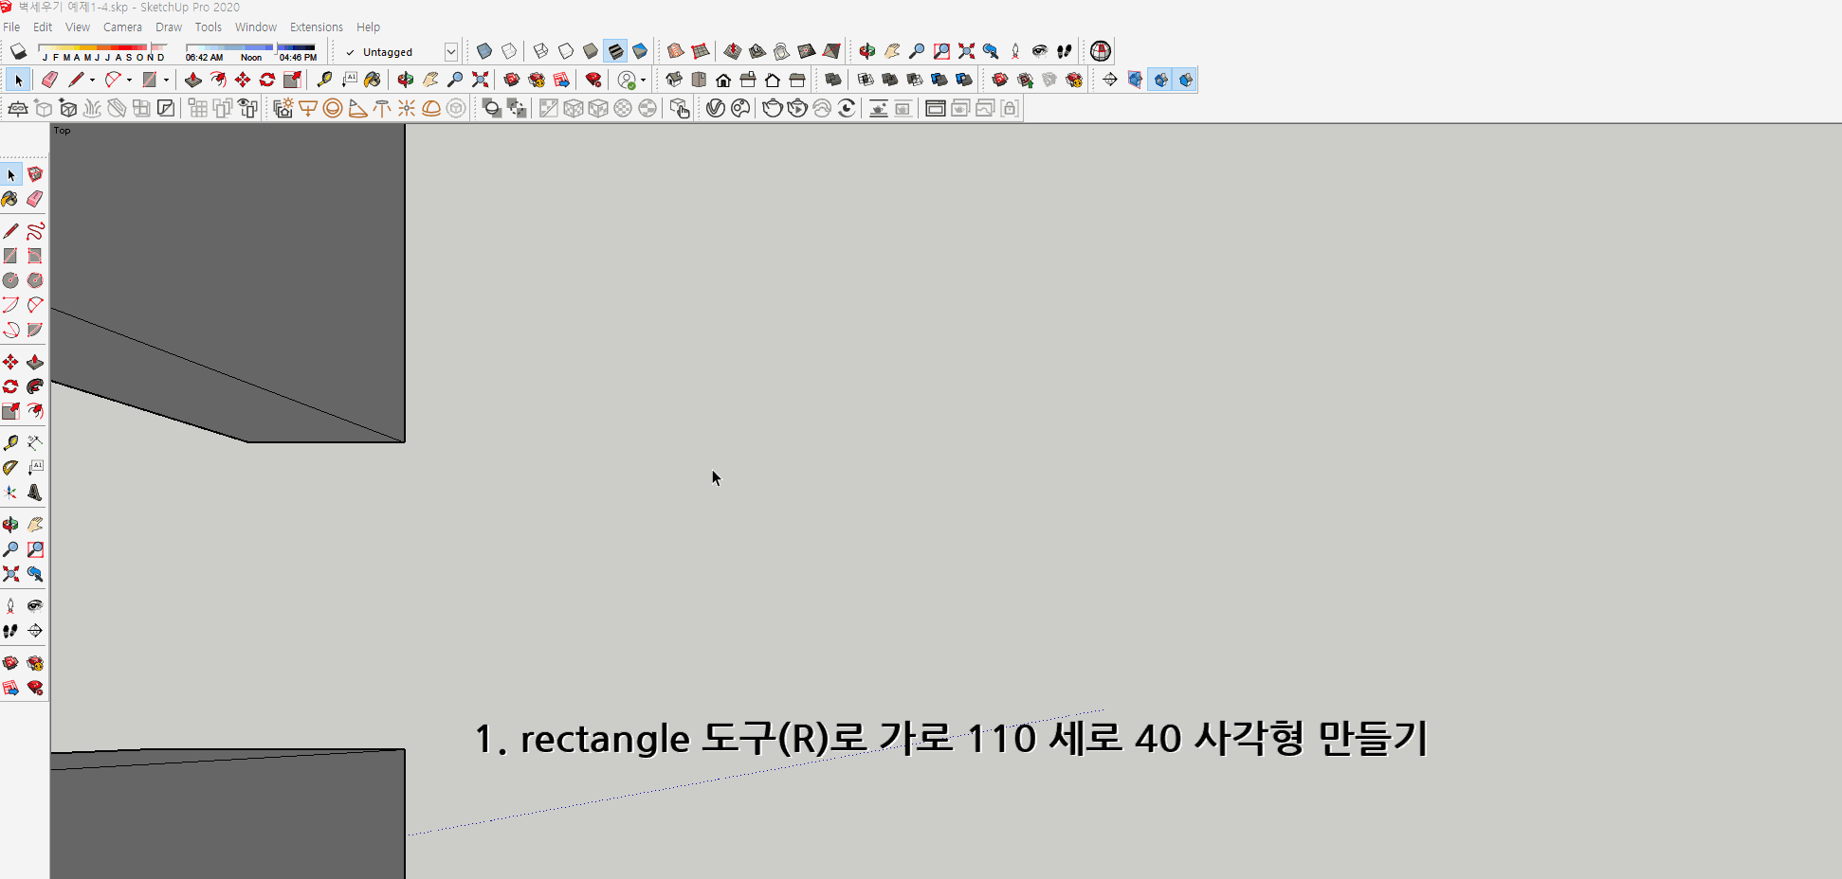Open the Arc tool dropdown arrow

[129, 80]
